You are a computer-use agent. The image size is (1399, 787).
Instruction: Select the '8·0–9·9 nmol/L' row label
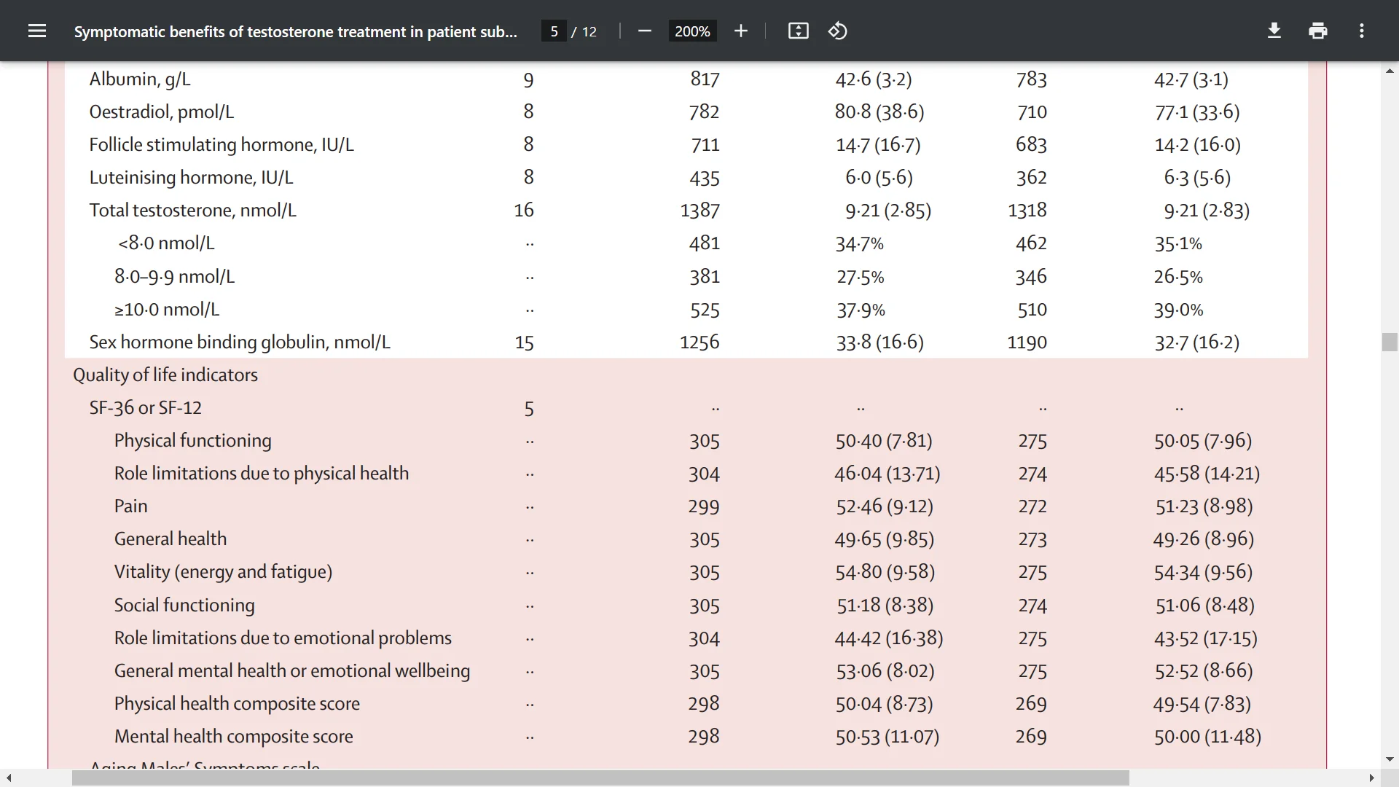[174, 277]
